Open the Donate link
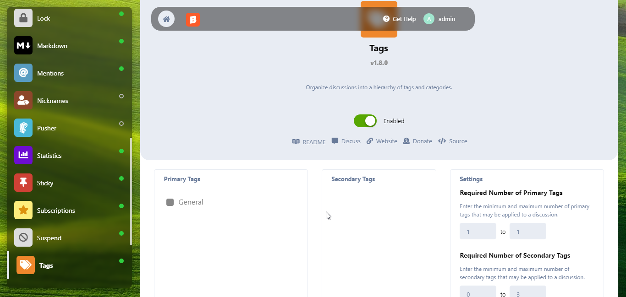626x297 pixels. pos(417,141)
